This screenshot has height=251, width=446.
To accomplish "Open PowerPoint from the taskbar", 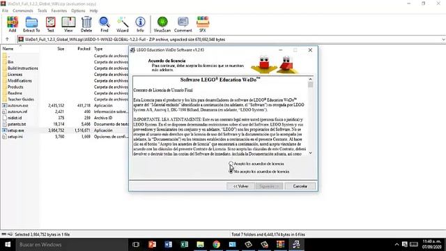I will (152, 244).
